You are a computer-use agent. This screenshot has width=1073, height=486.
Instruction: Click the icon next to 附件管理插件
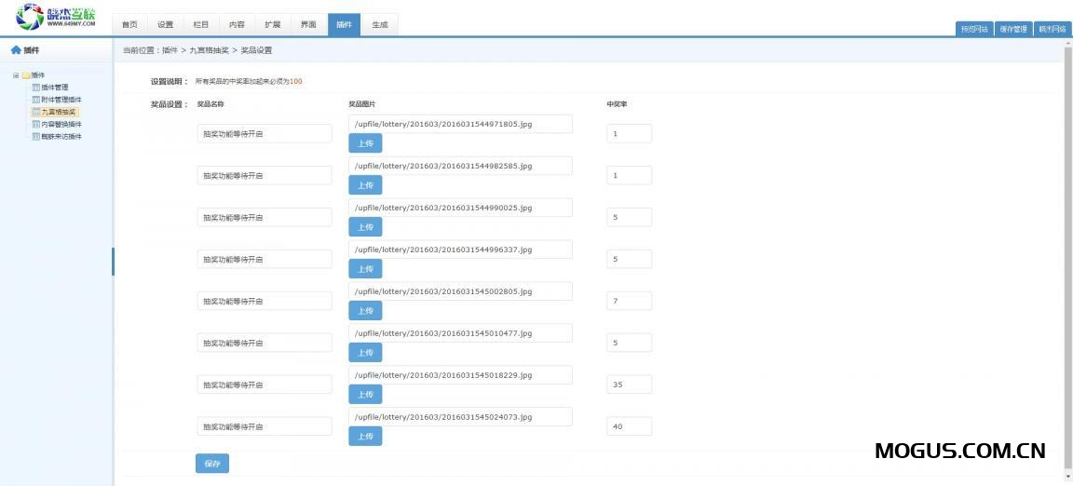[x=36, y=100]
